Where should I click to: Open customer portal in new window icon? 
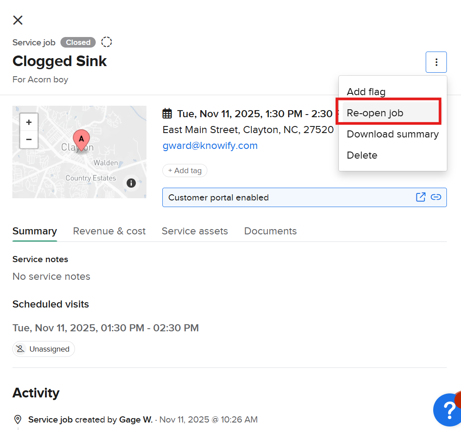(x=421, y=197)
